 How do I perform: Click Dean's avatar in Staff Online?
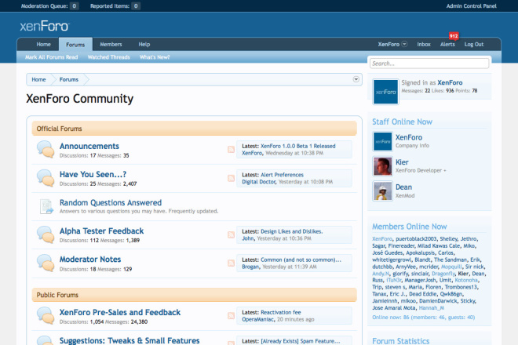383,191
